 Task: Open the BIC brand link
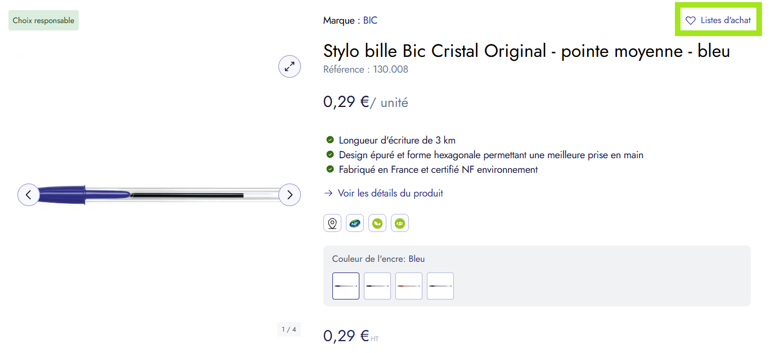click(x=370, y=20)
